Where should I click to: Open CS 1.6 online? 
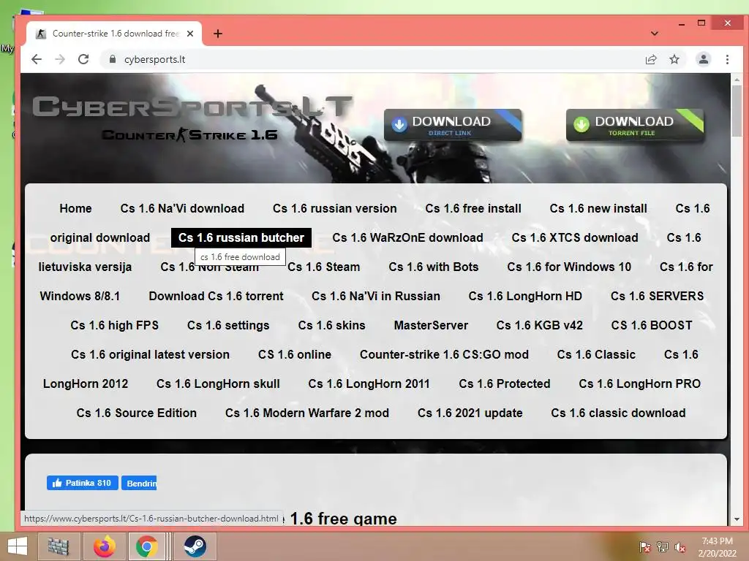click(295, 354)
